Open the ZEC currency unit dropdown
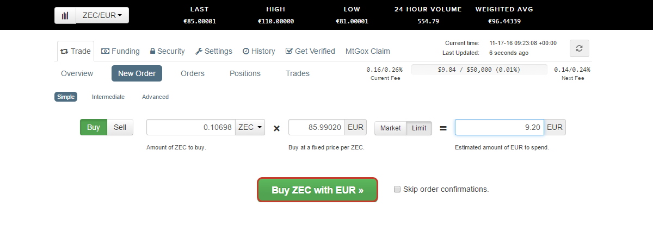The image size is (653, 244). pyautogui.click(x=250, y=127)
